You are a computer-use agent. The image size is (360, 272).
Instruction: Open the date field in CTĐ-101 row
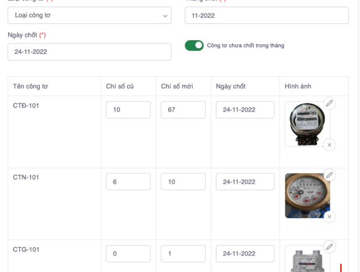tap(245, 110)
